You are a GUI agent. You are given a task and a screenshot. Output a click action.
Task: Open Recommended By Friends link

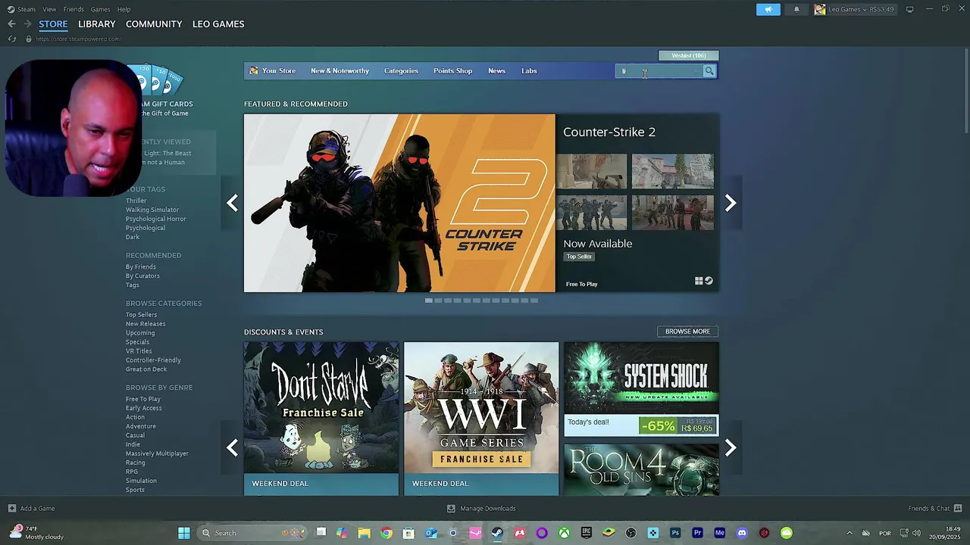tap(141, 266)
